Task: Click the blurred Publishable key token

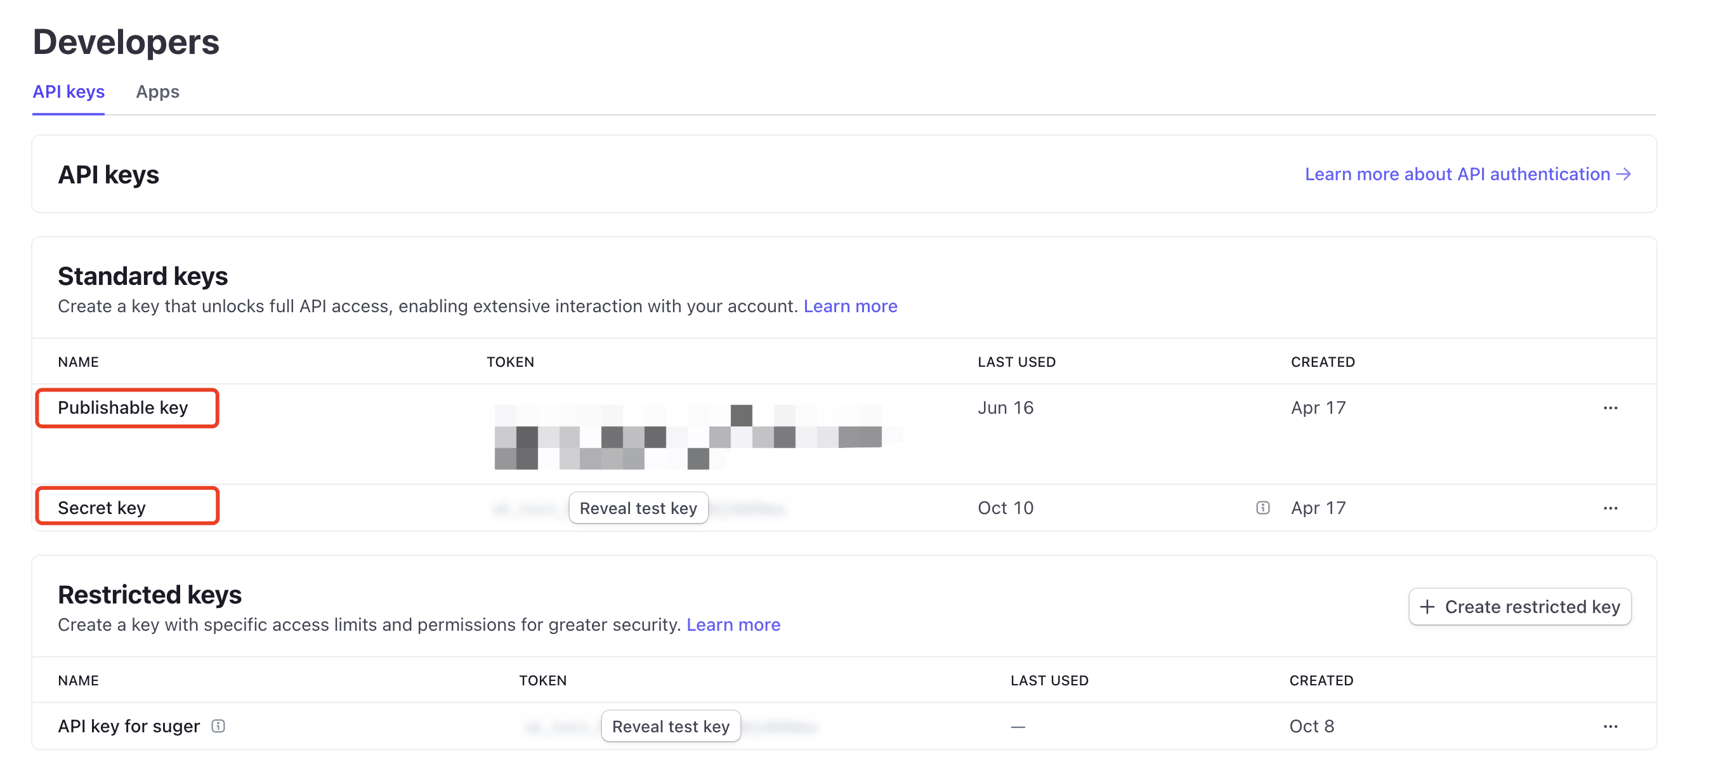Action: tap(688, 435)
